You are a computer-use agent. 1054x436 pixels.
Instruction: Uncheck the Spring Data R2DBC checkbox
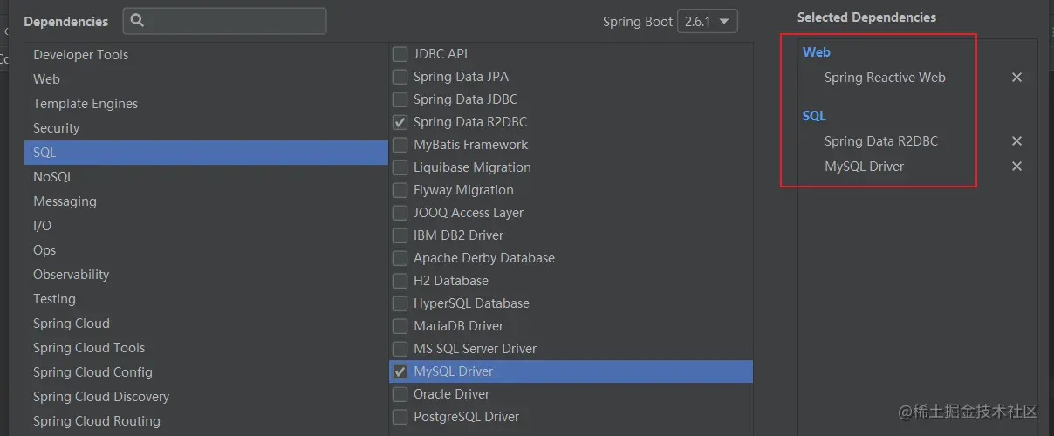400,122
